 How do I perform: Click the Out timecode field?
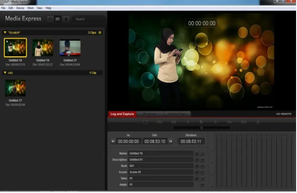[155, 142]
